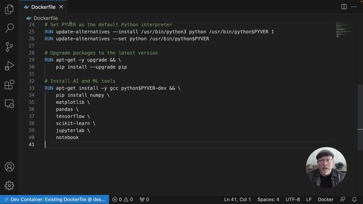The image size is (363, 204).
Task: Open the Manage gear menu
Action: [9, 185]
